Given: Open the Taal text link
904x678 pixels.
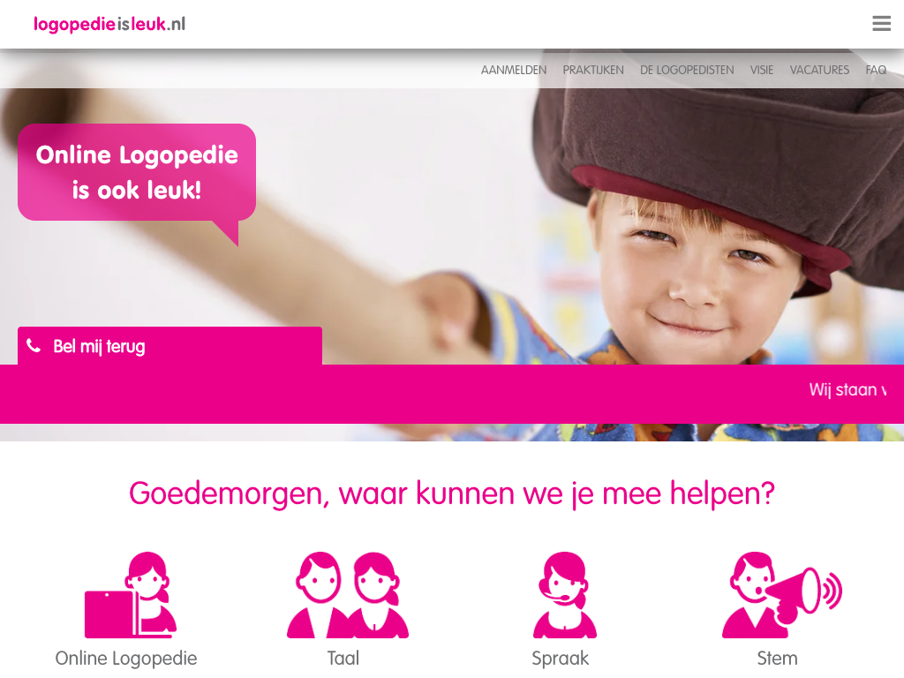Looking at the screenshot, I should coord(343,659).
